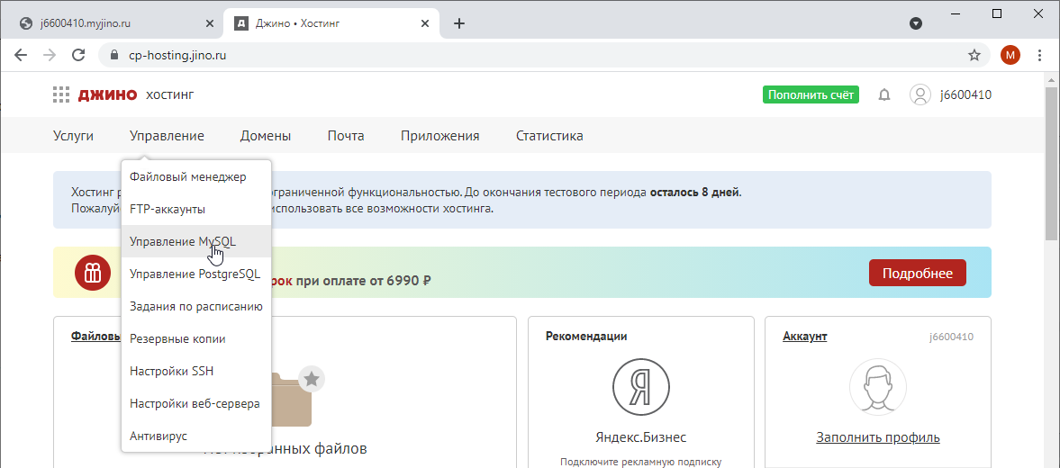Click the red gift icon in promo banner
This screenshot has height=468, width=1060.
(x=92, y=273)
